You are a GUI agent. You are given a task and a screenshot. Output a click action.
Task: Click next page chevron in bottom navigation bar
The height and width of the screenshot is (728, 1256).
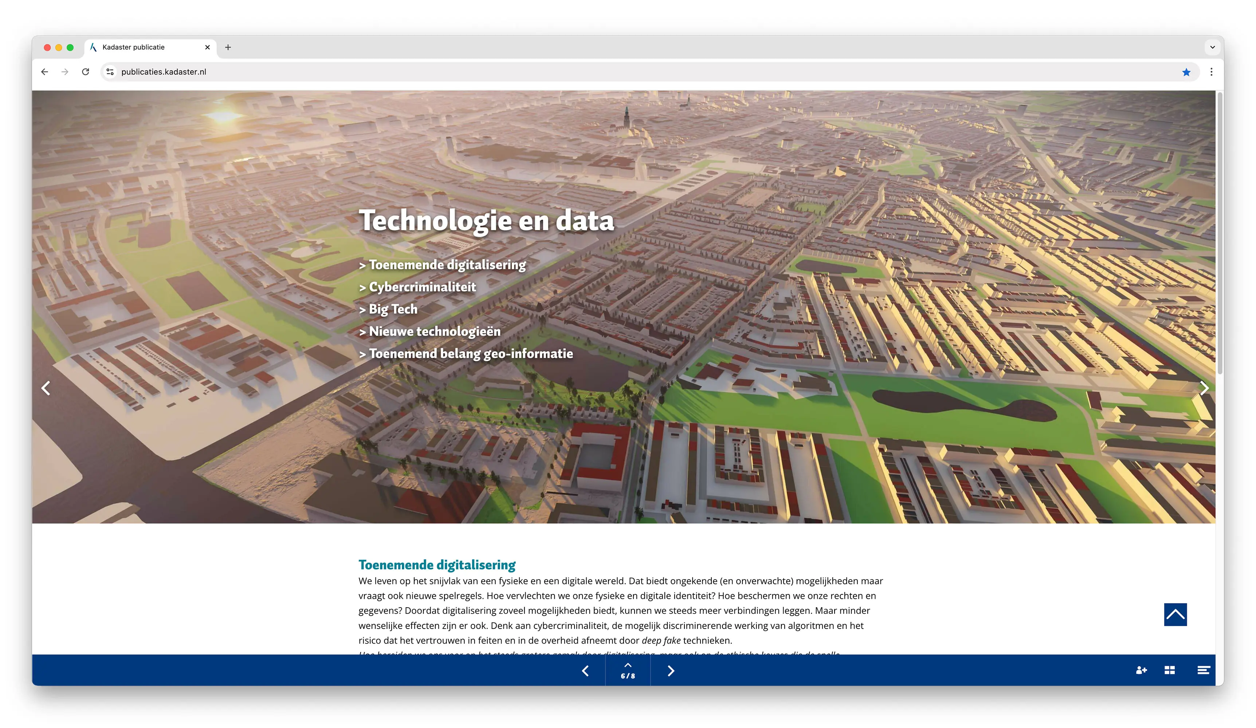[670, 671]
